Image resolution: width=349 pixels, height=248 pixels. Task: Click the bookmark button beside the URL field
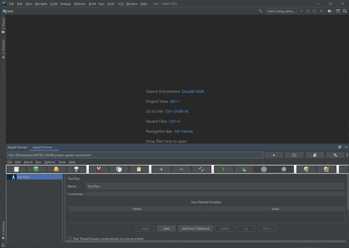pyautogui.click(x=315, y=155)
